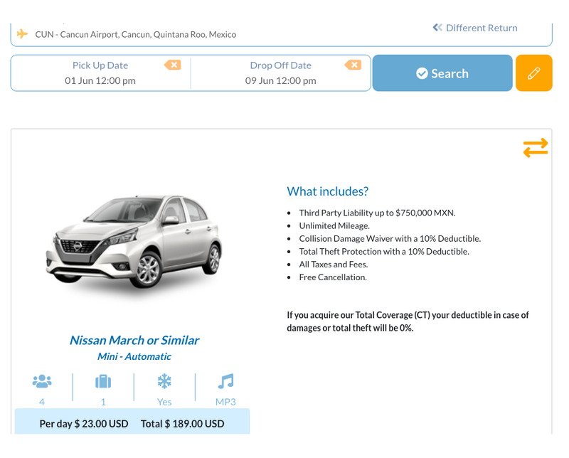
Task: Click the Mini - Automatic category label
Action: (134, 356)
